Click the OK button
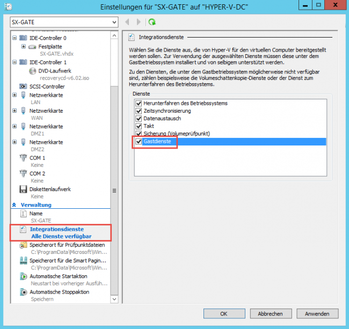Viewport: 349px width, 329px height. click(223, 313)
